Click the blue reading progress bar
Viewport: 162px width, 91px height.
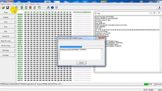pyautogui.click(x=71, y=47)
